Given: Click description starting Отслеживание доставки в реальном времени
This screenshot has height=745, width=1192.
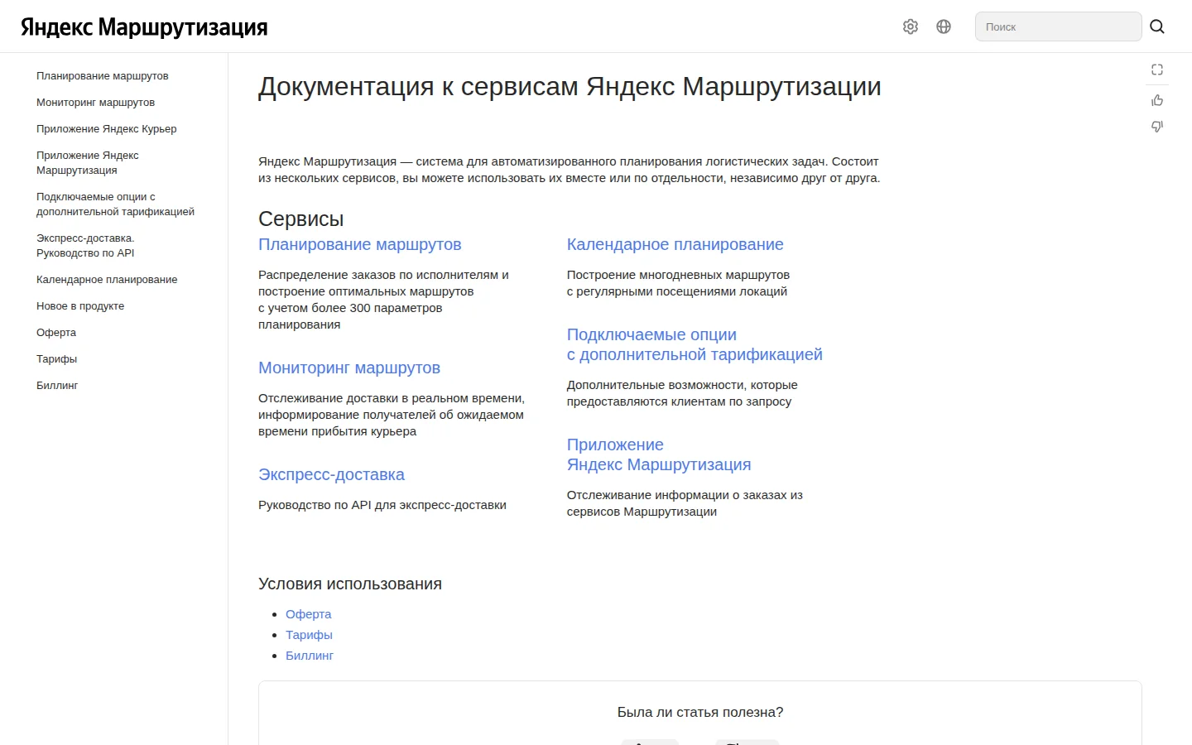Looking at the screenshot, I should [x=392, y=415].
